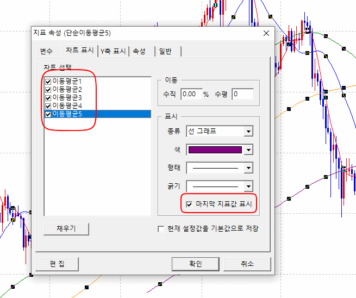Viewport: 356px width, 298px height.
Task: Expand the 종류 graph type dropdown
Action: tap(248, 131)
